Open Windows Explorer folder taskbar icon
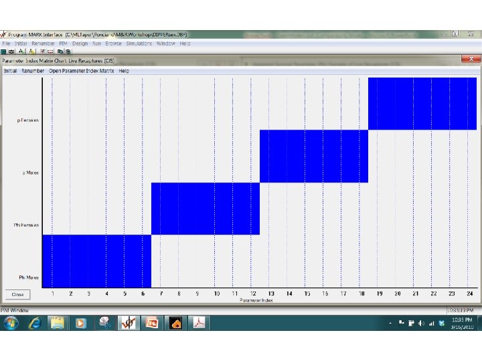This screenshot has width=482, height=361. click(58, 323)
